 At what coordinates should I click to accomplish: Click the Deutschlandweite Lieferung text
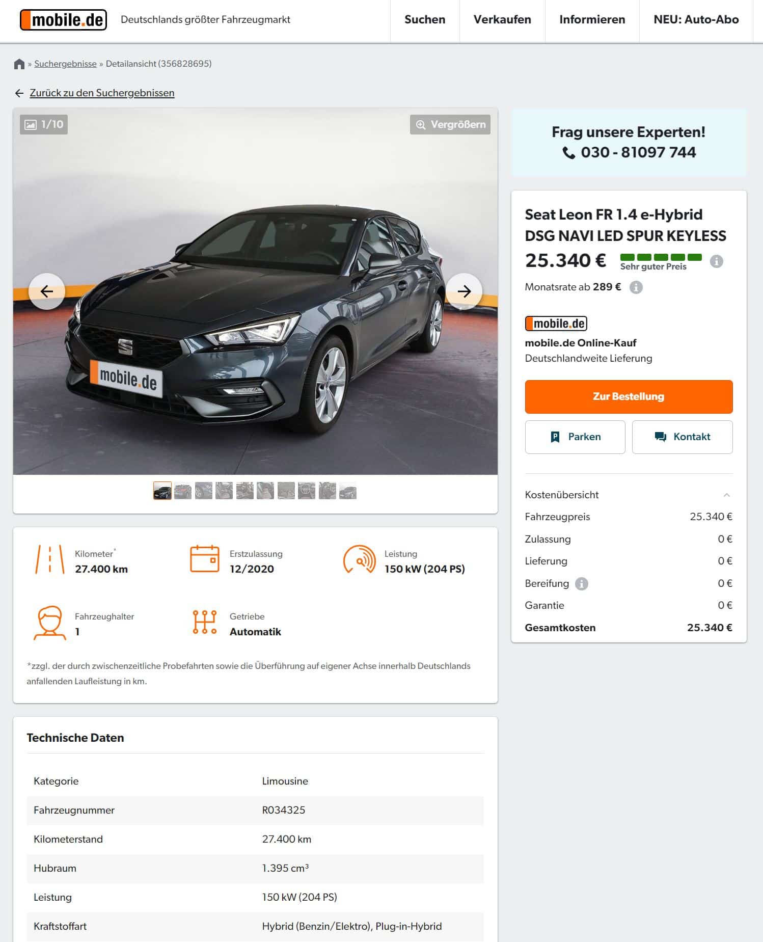click(x=588, y=359)
